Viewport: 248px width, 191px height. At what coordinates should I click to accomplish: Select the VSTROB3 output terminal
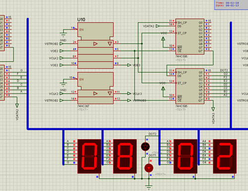[129, 100]
